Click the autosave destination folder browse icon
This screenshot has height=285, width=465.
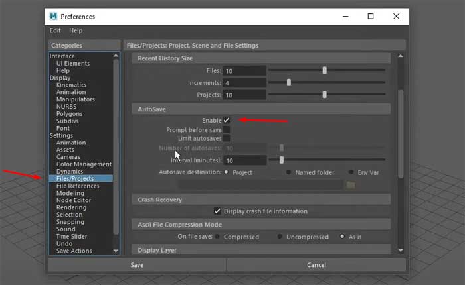pyautogui.click(x=351, y=184)
